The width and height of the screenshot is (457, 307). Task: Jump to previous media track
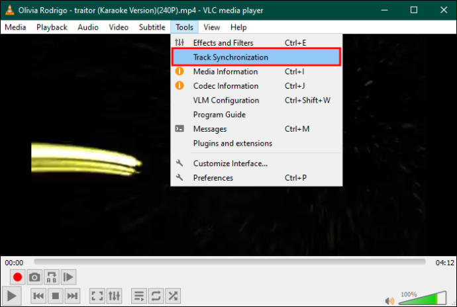38,296
